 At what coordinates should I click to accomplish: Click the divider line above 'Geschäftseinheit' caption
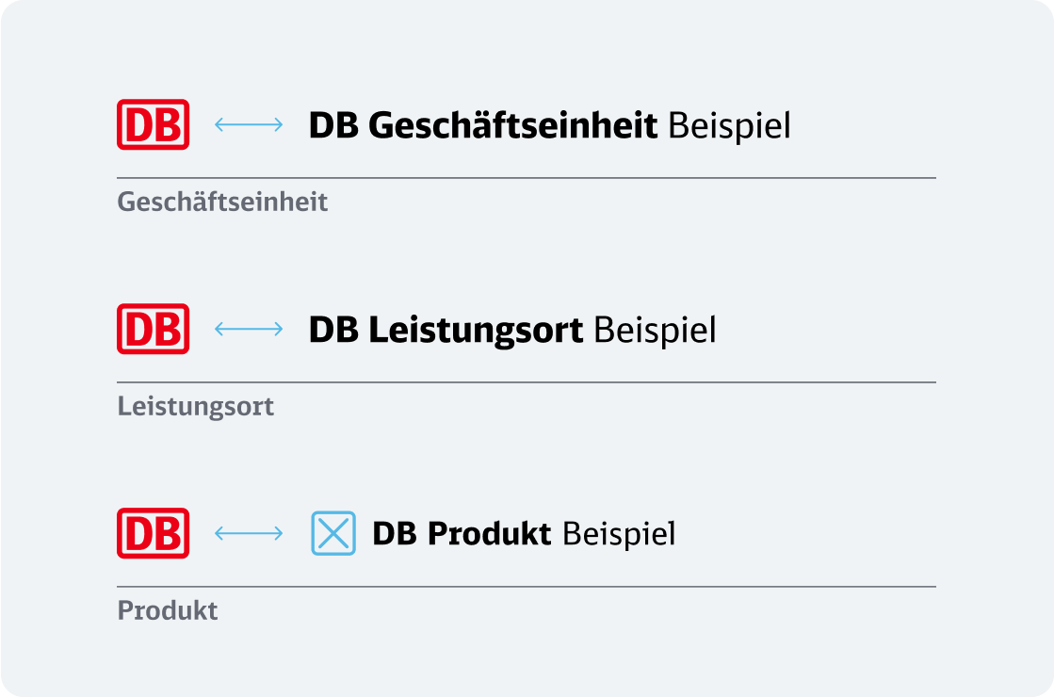click(x=527, y=178)
